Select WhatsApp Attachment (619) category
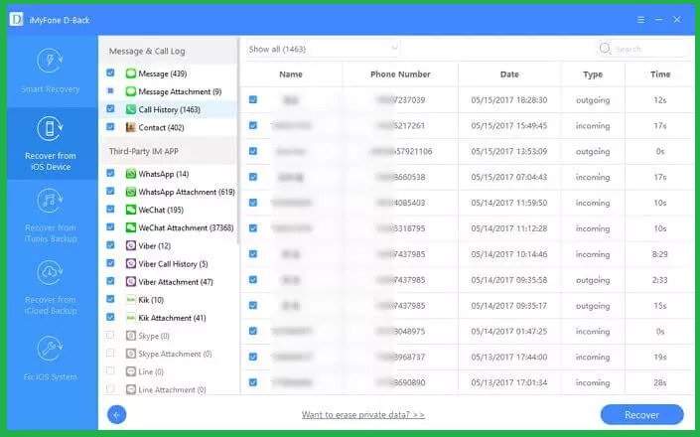The height and width of the screenshot is (437, 700). click(187, 192)
